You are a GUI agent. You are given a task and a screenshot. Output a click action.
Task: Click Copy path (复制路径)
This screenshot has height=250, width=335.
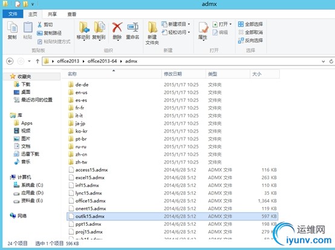(x=50, y=33)
